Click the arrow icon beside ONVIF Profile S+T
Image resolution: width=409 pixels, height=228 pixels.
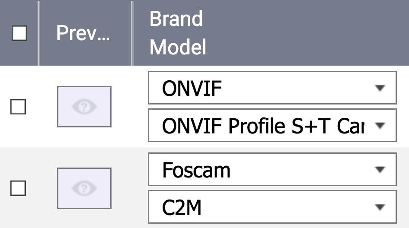pos(380,126)
